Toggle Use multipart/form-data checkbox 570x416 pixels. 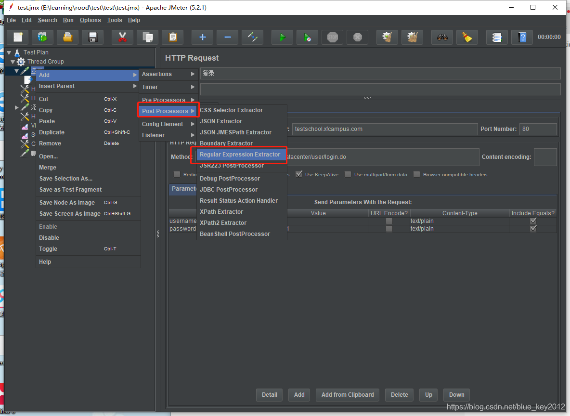pos(348,174)
